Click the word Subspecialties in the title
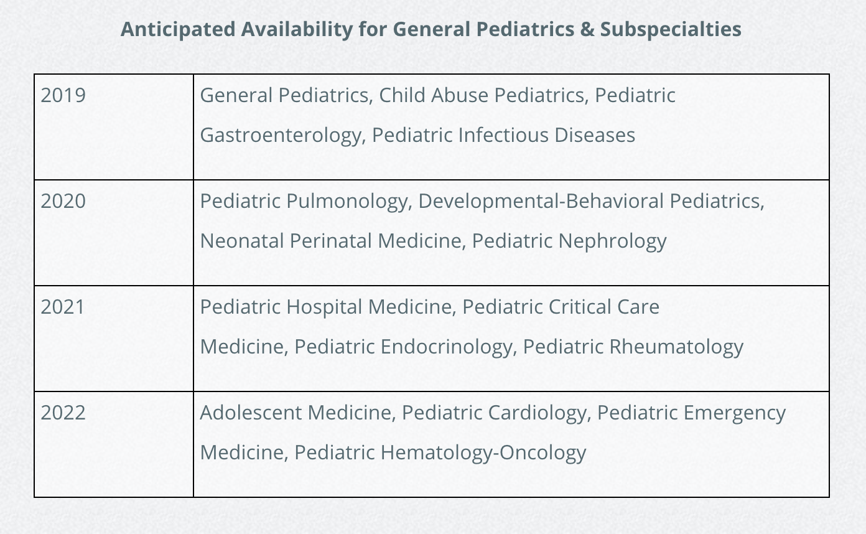 coord(671,29)
